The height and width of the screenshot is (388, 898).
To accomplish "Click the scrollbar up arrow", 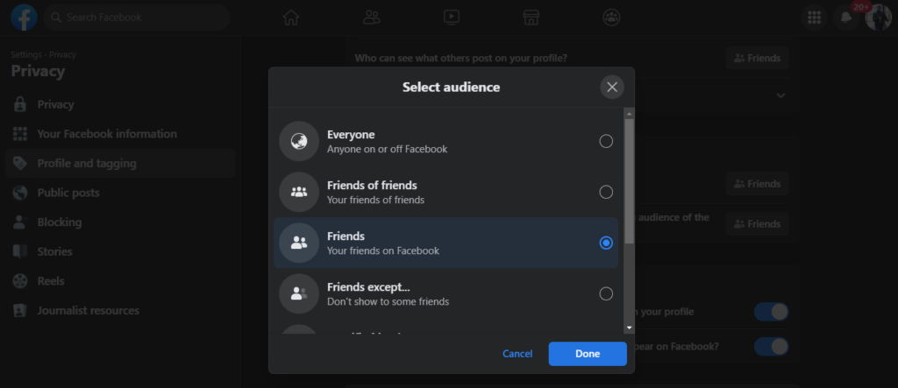I will pyautogui.click(x=630, y=112).
